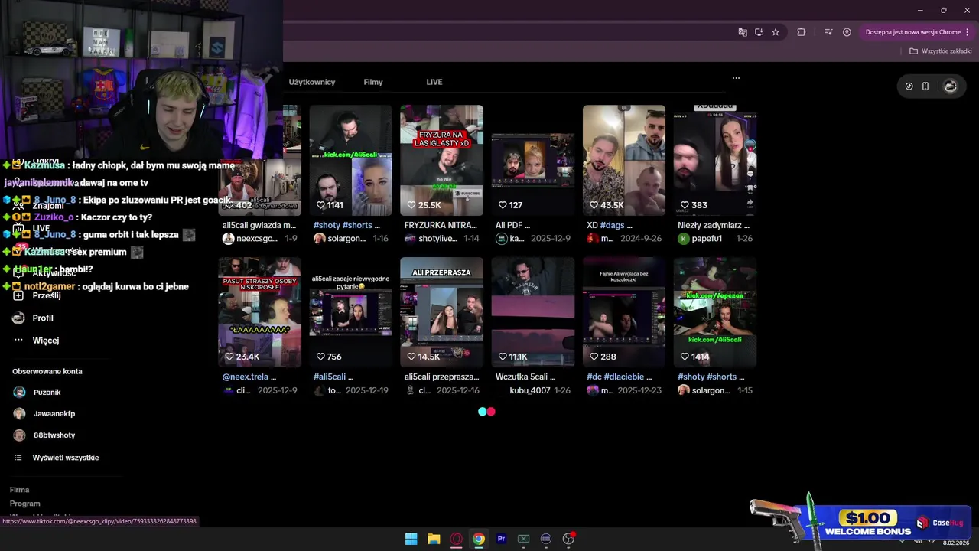This screenshot has height=551, width=979.
Task: Bookmark this page with the star icon
Action: (776, 32)
